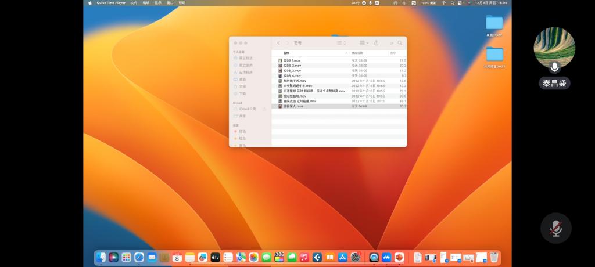
Task: Open Finder from the Dock
Action: tap(101, 258)
